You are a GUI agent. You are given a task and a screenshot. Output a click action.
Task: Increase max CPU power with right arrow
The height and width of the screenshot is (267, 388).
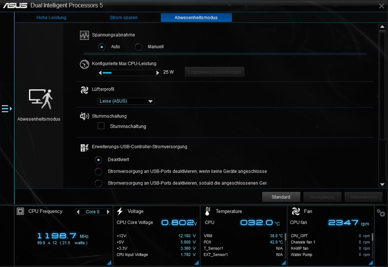(158, 73)
